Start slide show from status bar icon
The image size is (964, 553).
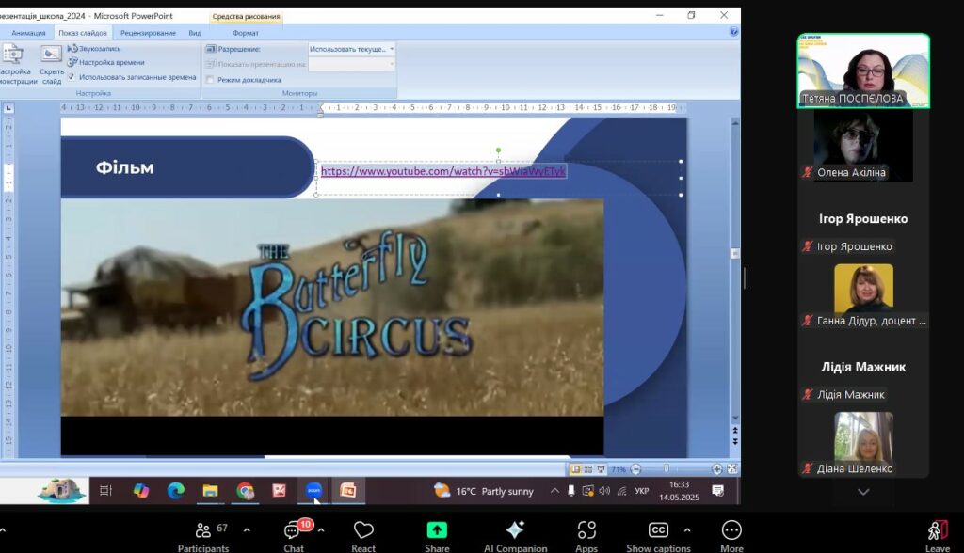[602, 469]
